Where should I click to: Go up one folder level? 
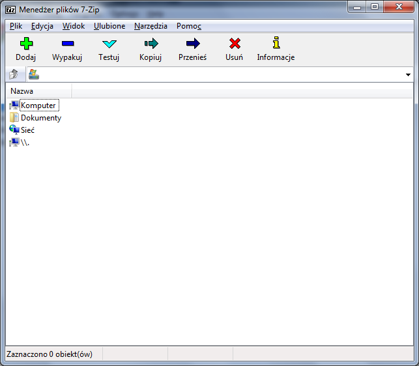[14, 74]
